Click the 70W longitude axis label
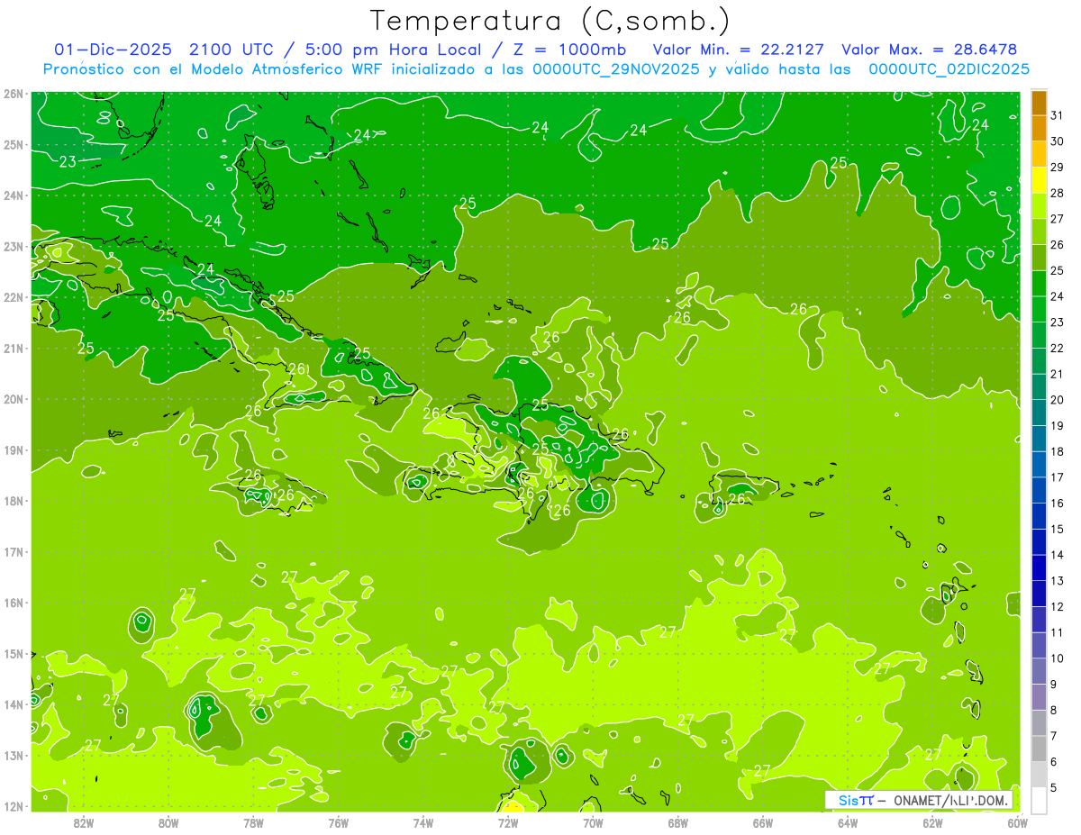1081x835 pixels. coord(593,822)
